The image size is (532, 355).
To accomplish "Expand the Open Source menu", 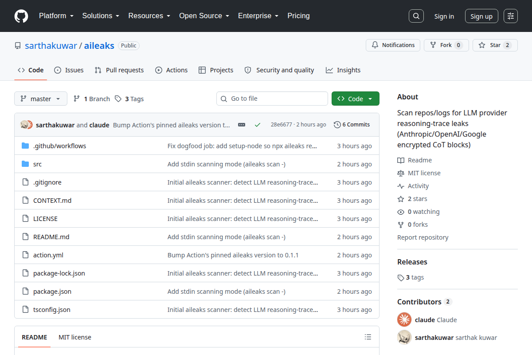I will (204, 16).
